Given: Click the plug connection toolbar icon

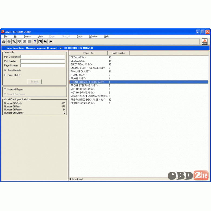Looking at the screenshot, I should point(14,42).
